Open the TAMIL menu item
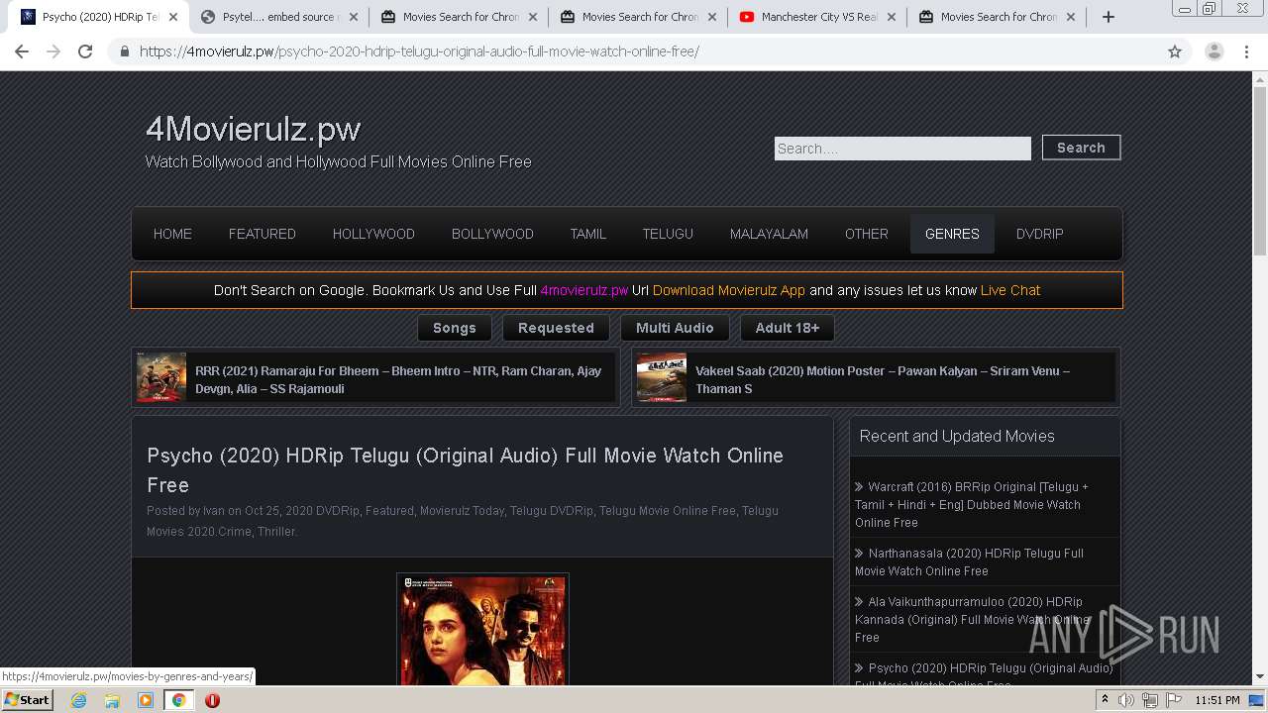Viewport: 1268px width, 713px height. (x=587, y=234)
